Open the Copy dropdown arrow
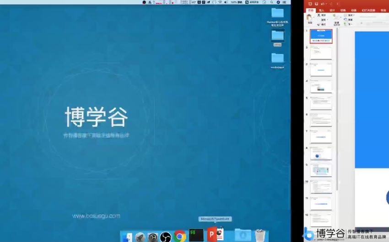This screenshot has width=389, height=242. click(328, 20)
